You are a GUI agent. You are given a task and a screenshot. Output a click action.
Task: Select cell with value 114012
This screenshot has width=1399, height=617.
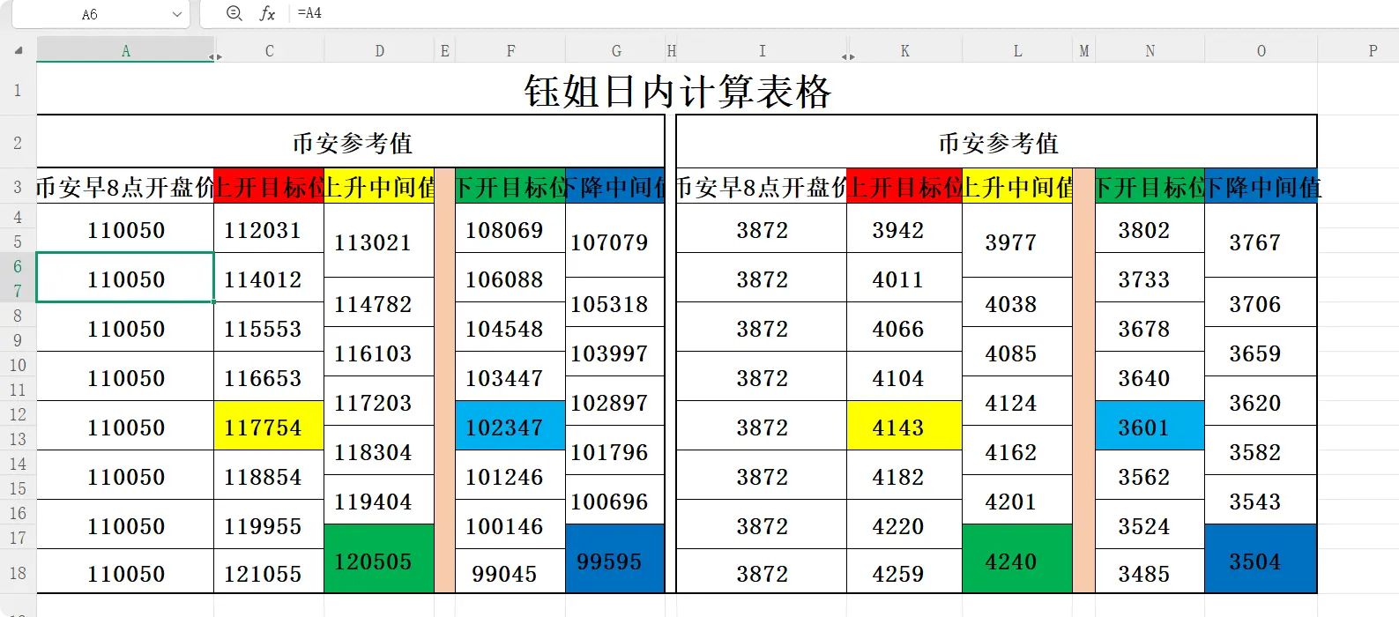(269, 279)
